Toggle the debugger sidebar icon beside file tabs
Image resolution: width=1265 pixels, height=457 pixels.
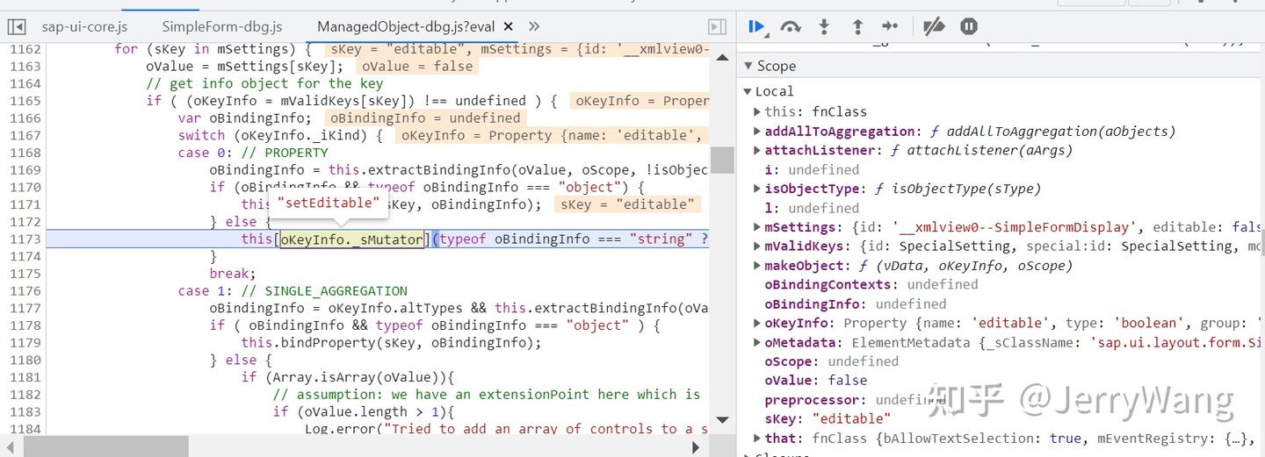pyautogui.click(x=717, y=27)
